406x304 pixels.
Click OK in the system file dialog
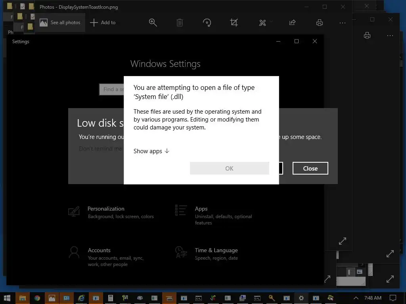[230, 168]
